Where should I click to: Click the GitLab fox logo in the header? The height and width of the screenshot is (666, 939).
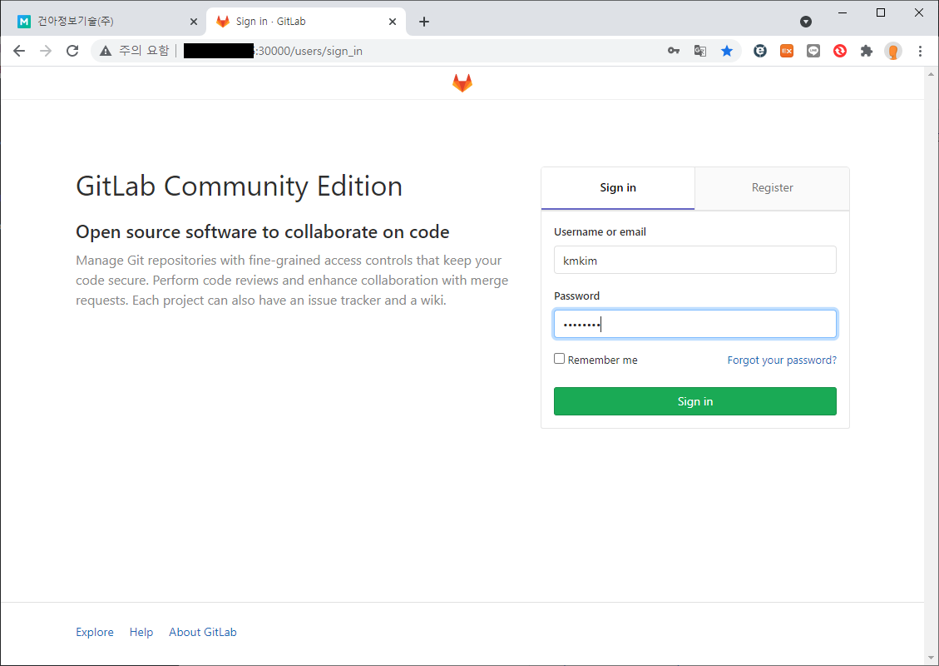click(x=462, y=82)
